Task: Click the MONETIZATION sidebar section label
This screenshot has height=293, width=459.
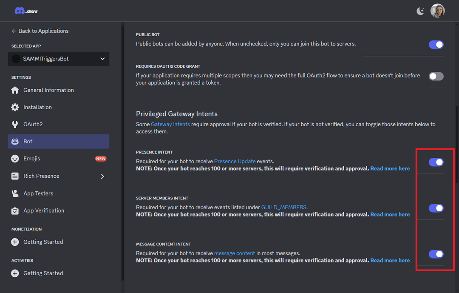Action: pyautogui.click(x=27, y=229)
